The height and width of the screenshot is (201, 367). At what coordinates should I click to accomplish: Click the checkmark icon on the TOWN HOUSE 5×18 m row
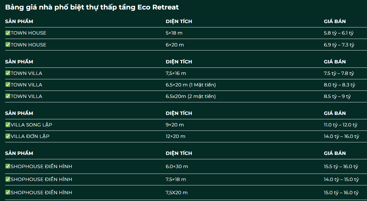[x=8, y=33]
